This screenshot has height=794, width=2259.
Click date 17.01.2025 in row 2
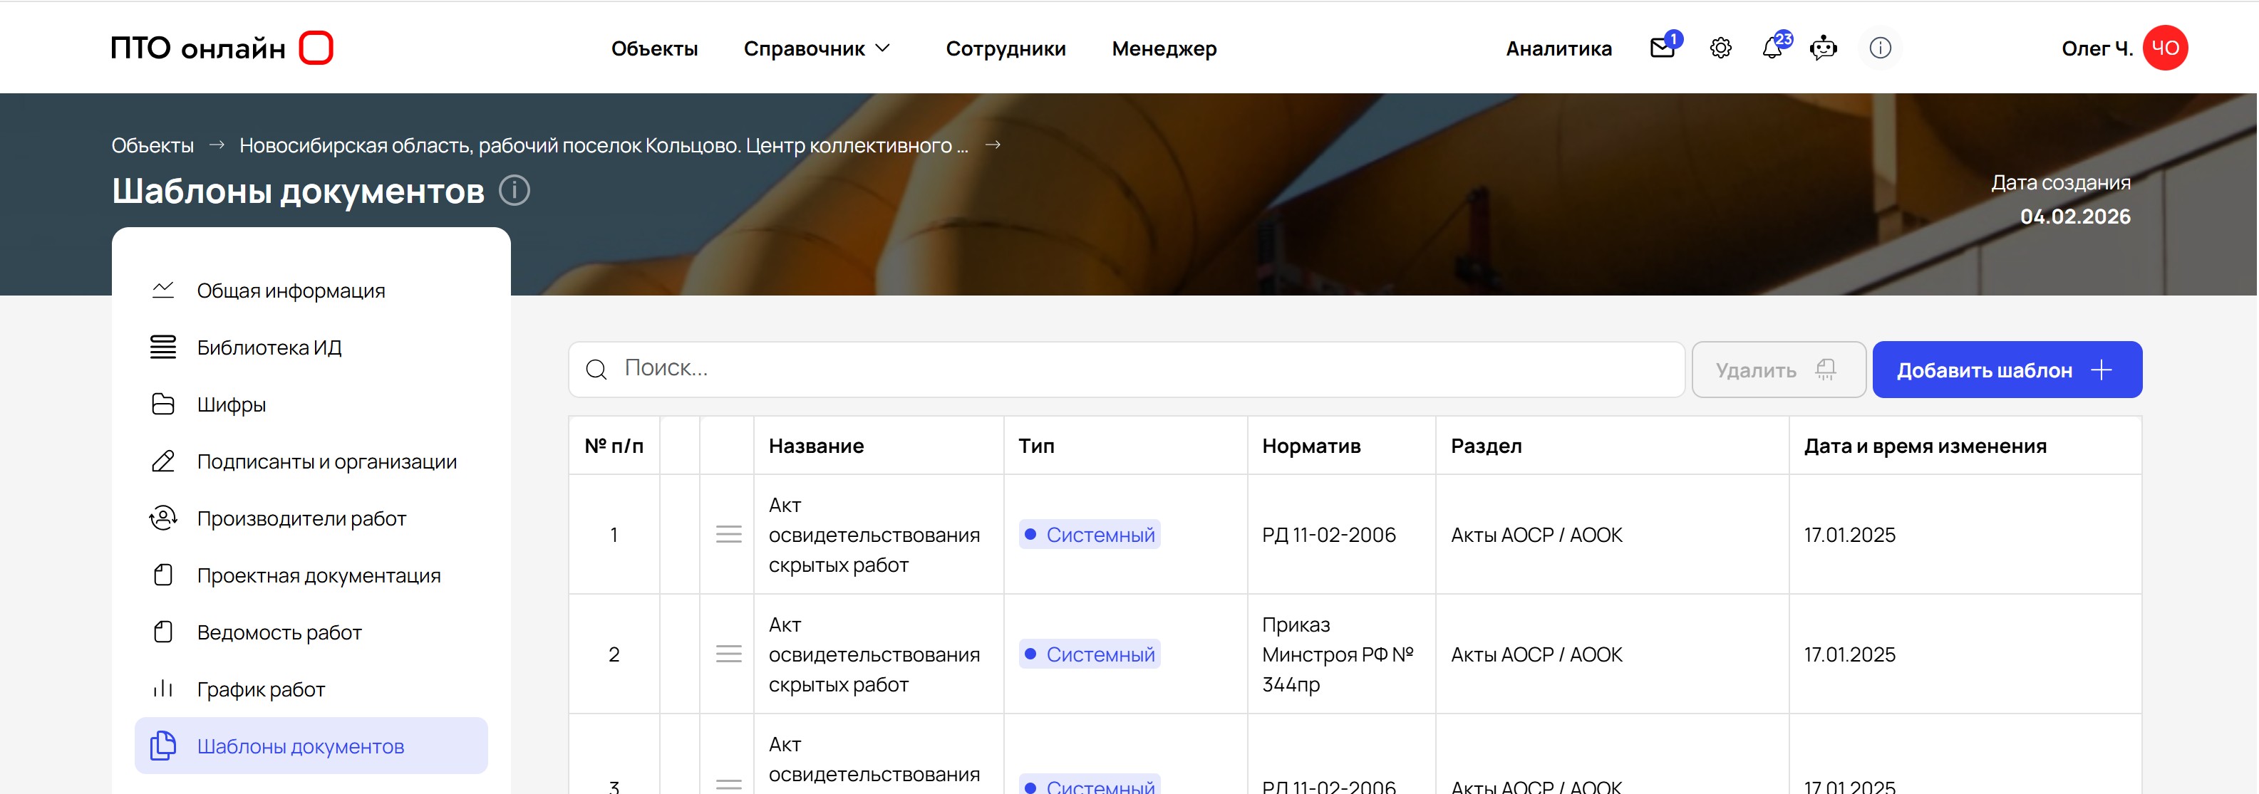pyautogui.click(x=1849, y=654)
